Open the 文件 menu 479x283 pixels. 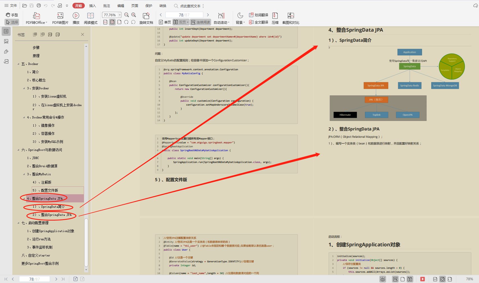(11, 6)
